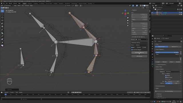The width and height of the screenshot is (183, 103).
Task: Click the Assign bone collection button
Action: 158,62
